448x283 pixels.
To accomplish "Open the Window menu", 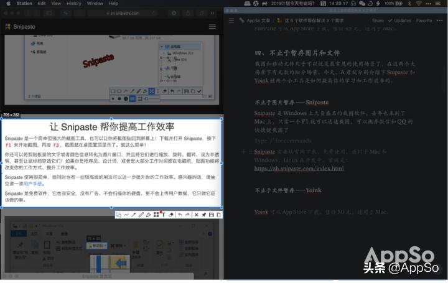I will pyautogui.click(x=95, y=4).
